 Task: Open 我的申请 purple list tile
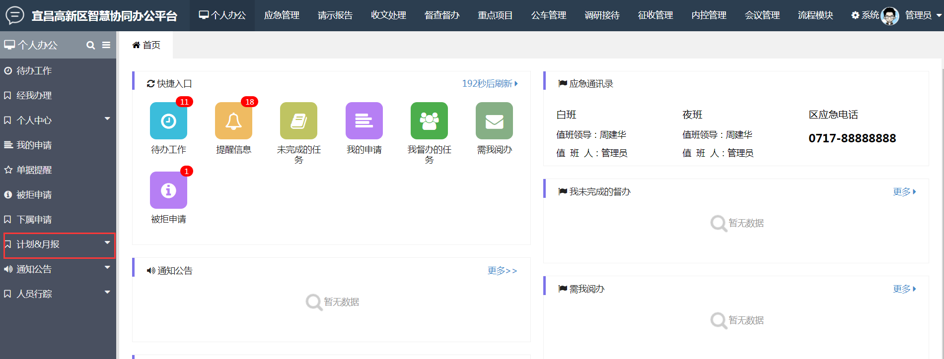[x=364, y=120]
